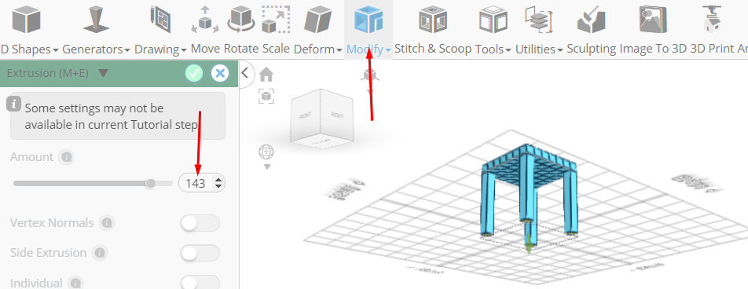Viewport: 748px width, 289px height.
Task: Cancel extrusion with the blue X button
Action: tap(220, 74)
